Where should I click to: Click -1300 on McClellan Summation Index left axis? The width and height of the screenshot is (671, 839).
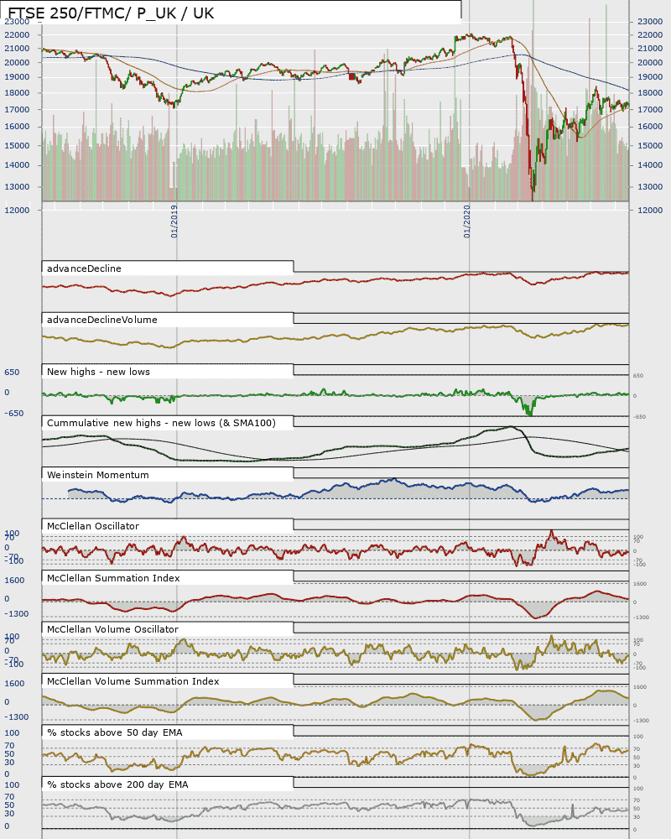tap(17, 614)
